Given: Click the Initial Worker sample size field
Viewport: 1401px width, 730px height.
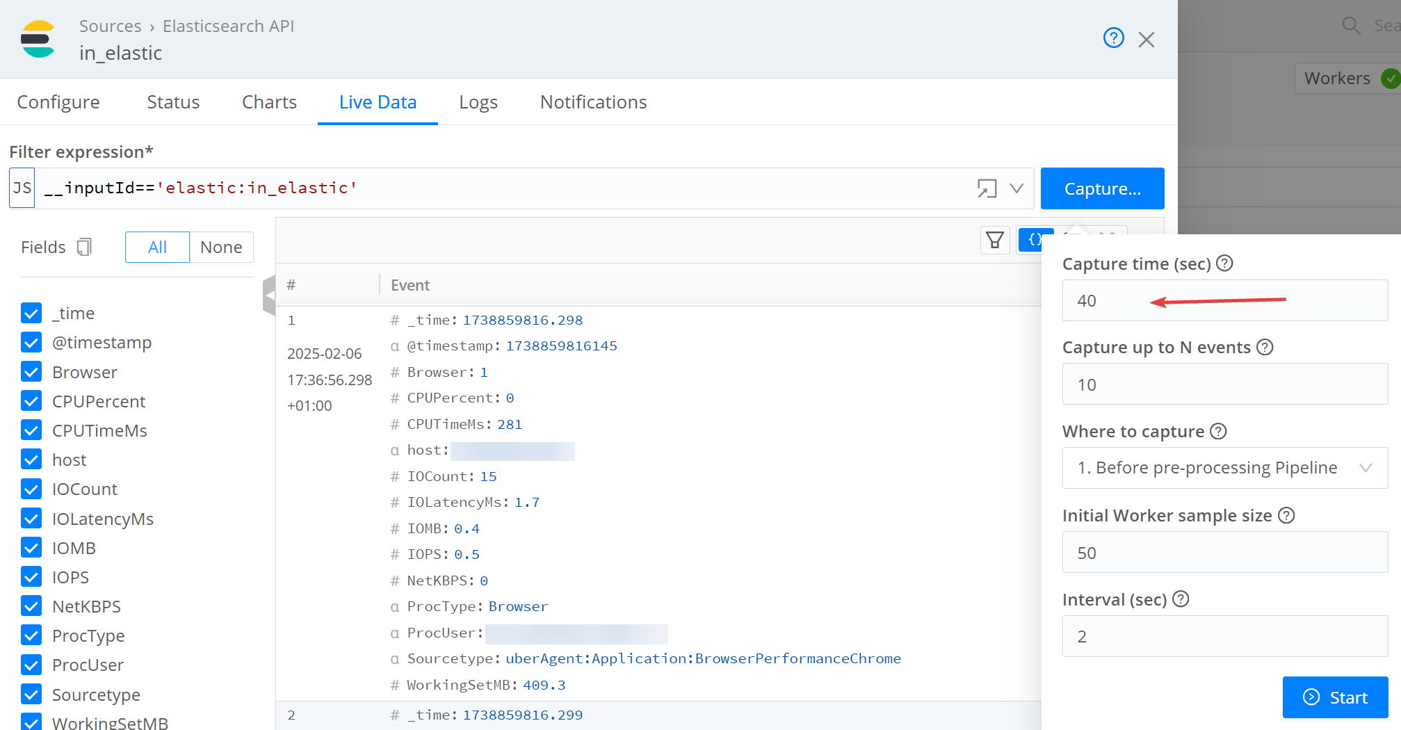Looking at the screenshot, I should [x=1225, y=553].
